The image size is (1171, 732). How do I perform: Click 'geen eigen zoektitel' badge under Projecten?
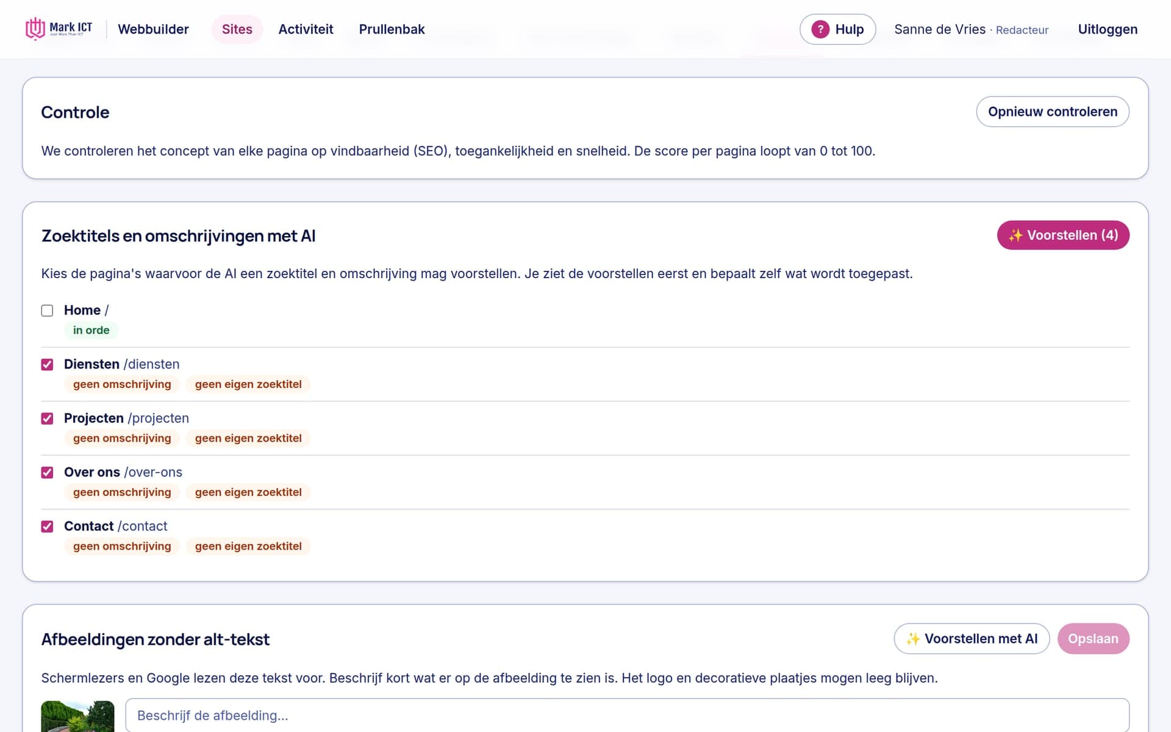coord(248,438)
